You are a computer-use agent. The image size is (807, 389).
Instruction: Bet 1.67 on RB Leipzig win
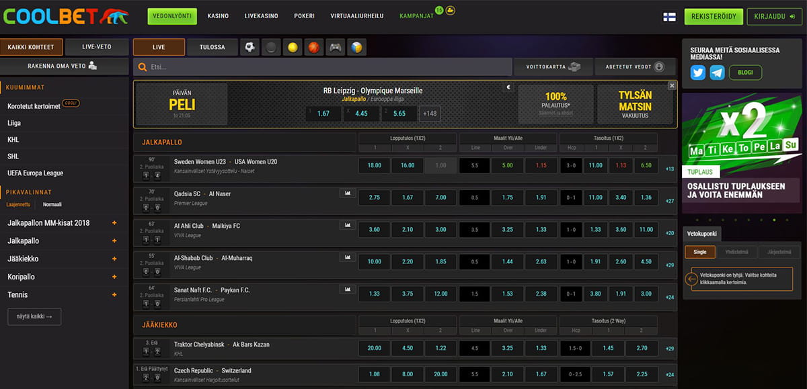[x=323, y=114]
